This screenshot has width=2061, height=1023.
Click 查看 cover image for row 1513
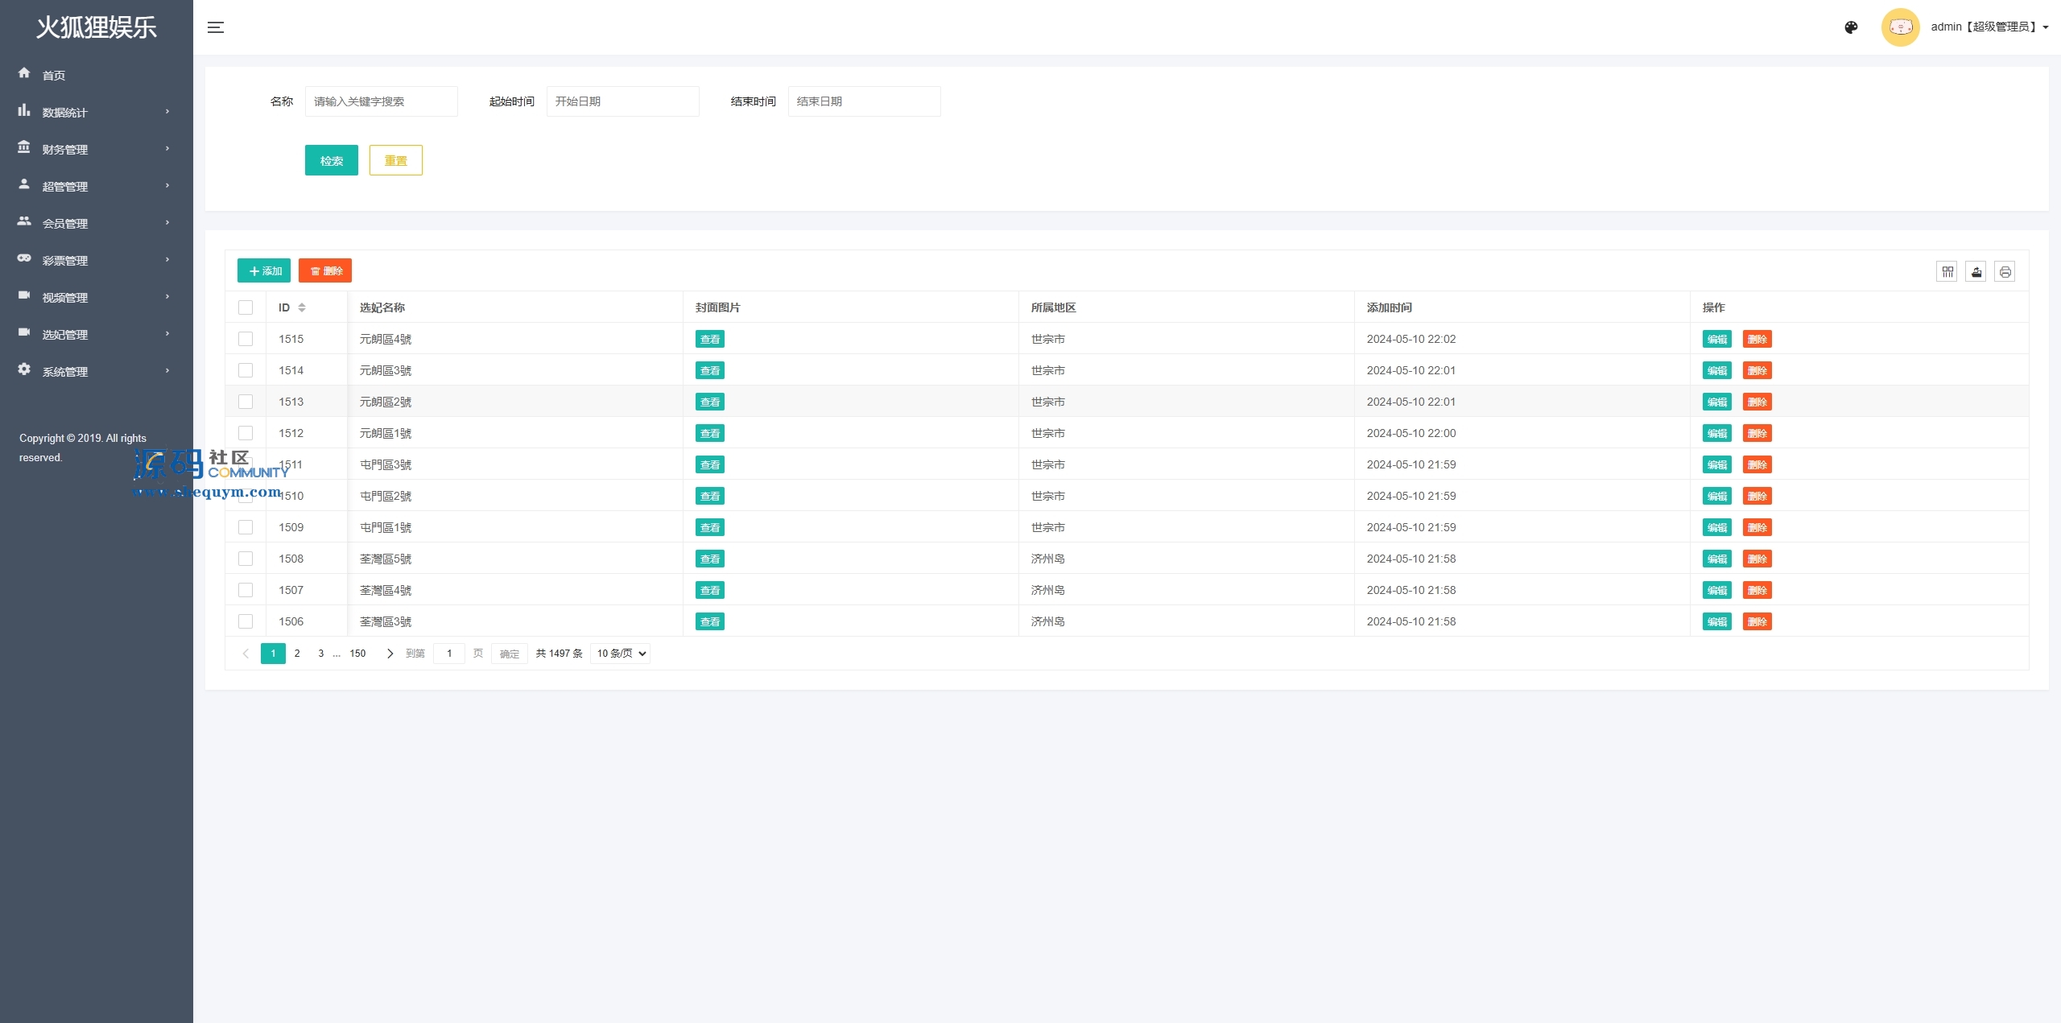point(709,402)
